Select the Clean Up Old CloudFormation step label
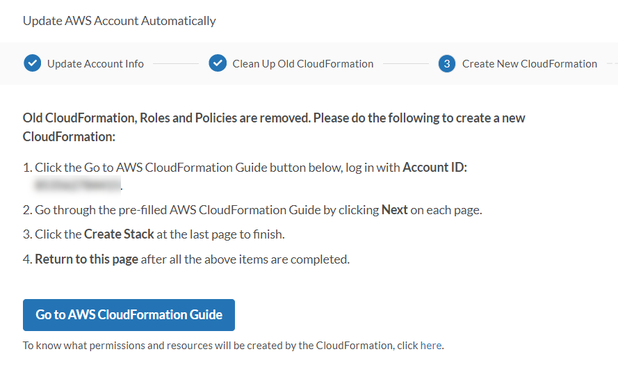 [x=302, y=63]
